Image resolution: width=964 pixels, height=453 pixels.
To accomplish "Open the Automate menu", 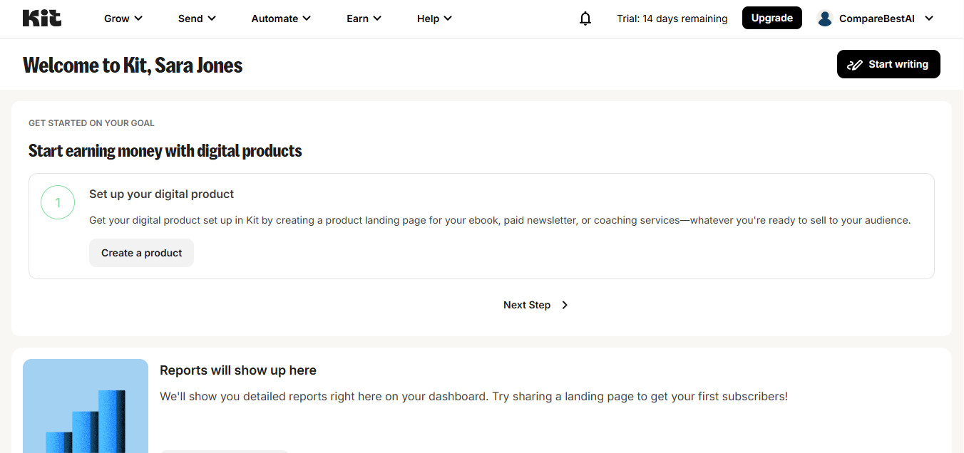I will pos(281,19).
